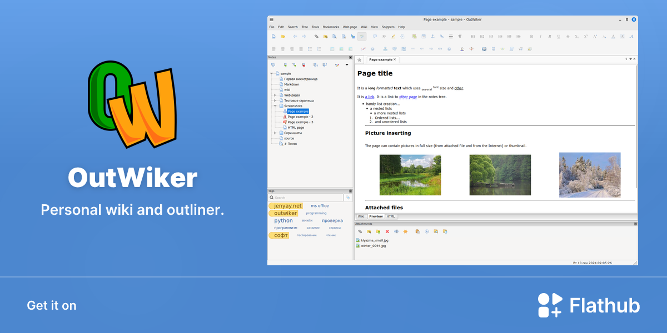Insert a numbered list from the toolbar
The height and width of the screenshot is (333, 667).
pos(319,49)
